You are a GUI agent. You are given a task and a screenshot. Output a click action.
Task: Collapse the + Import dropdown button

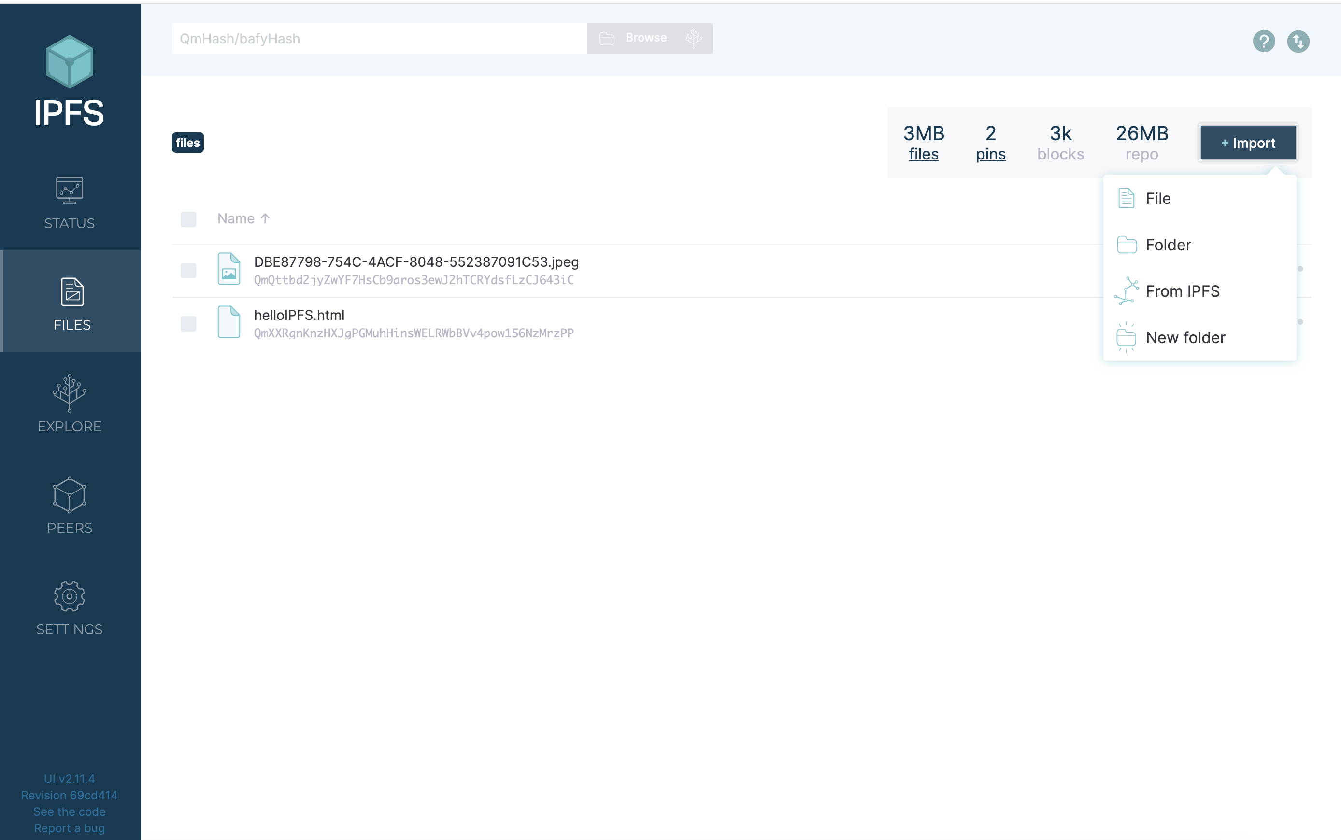coord(1247,143)
